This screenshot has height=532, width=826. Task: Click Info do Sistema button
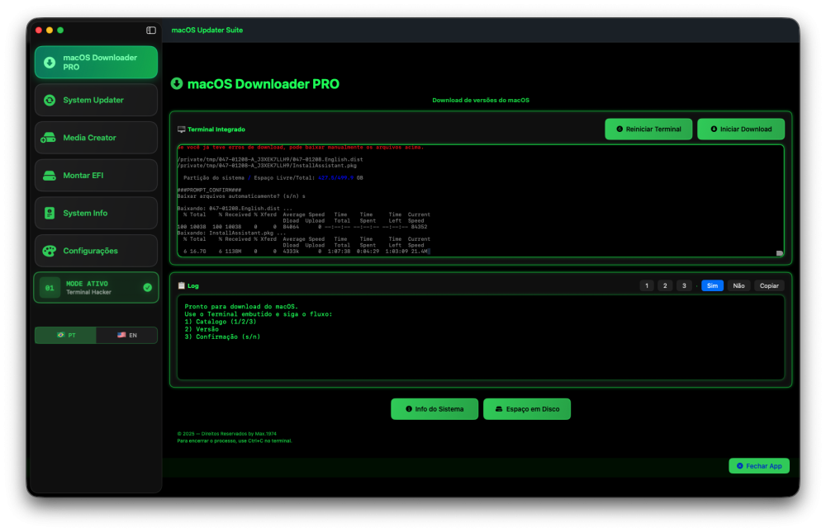point(434,409)
